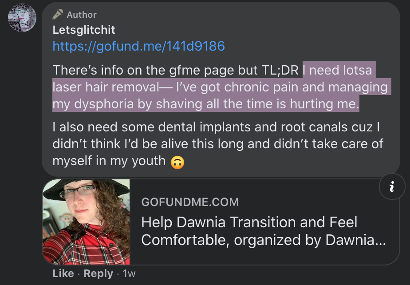Open the GoFundMe preview photo thumbnail
This screenshot has width=410, height=285.
[x=86, y=222]
